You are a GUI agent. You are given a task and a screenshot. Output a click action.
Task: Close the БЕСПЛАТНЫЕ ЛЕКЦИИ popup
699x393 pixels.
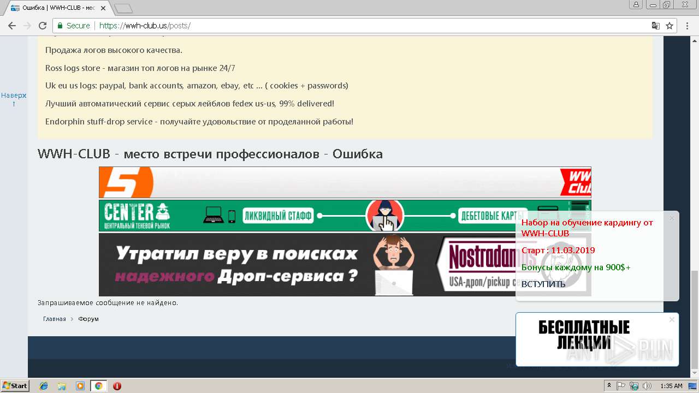672,319
